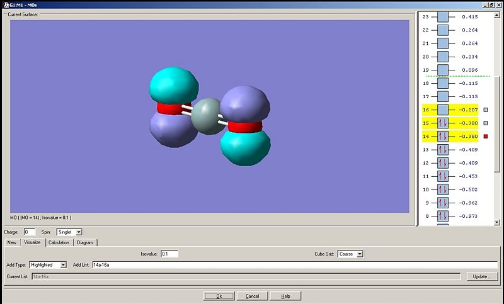The width and height of the screenshot is (504, 304).
Task: Switch to the Calculation tab
Action: tap(59, 243)
